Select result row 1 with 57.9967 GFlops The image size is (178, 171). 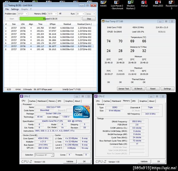pyautogui.click(x=49, y=28)
